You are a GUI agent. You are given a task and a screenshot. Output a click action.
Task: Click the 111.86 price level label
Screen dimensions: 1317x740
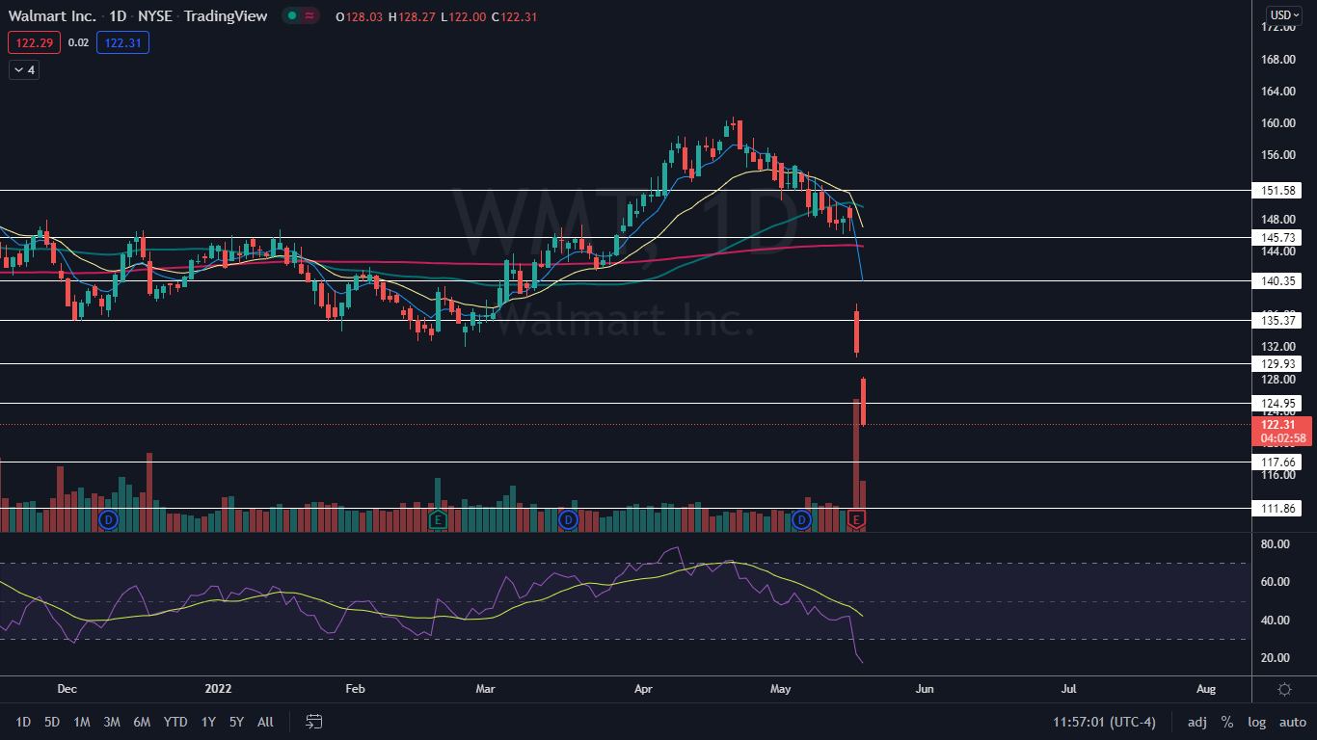point(1276,508)
